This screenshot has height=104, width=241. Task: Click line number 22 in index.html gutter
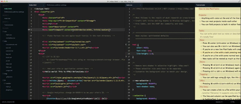pos(31,72)
